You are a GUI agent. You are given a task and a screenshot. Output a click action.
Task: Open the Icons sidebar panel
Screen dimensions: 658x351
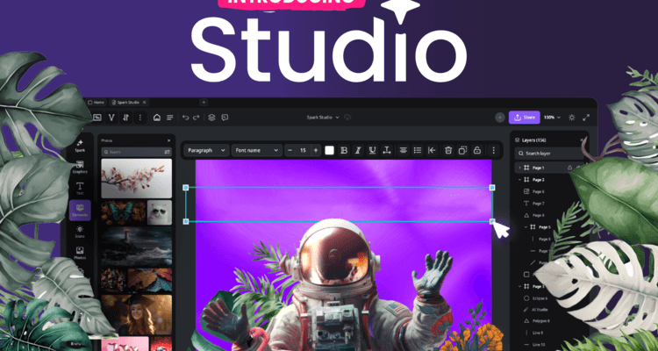(x=80, y=232)
